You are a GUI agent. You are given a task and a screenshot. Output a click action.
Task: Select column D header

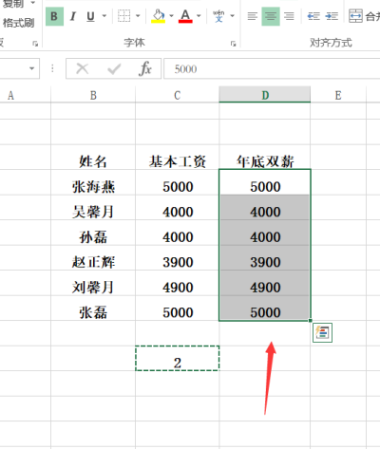coord(265,95)
